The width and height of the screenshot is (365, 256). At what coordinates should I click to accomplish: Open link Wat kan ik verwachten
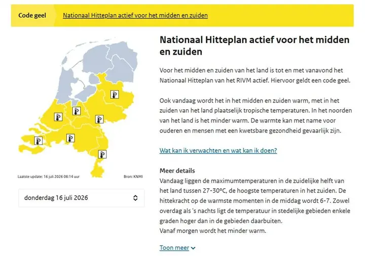pyautogui.click(x=218, y=151)
